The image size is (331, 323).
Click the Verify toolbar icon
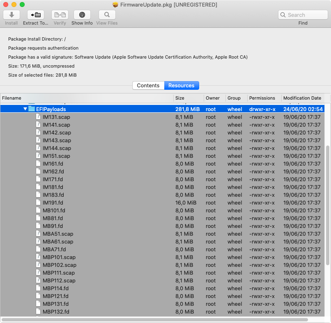60,15
